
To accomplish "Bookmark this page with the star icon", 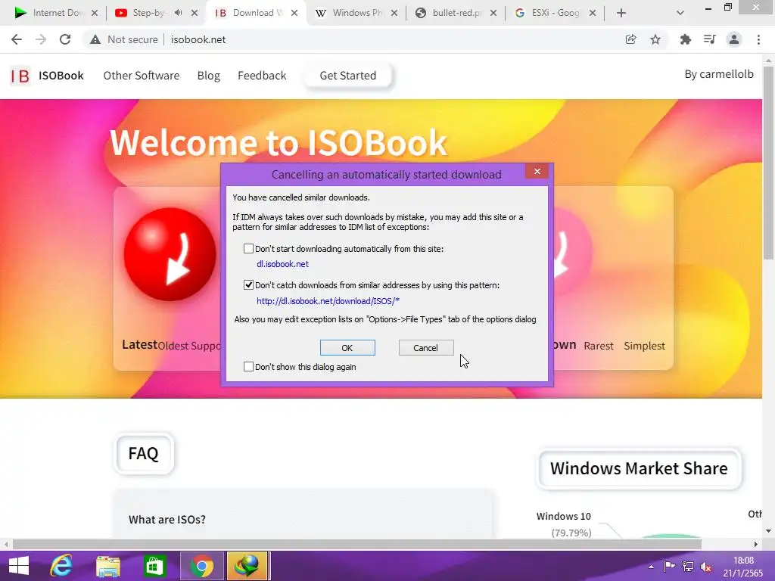I will tap(655, 39).
